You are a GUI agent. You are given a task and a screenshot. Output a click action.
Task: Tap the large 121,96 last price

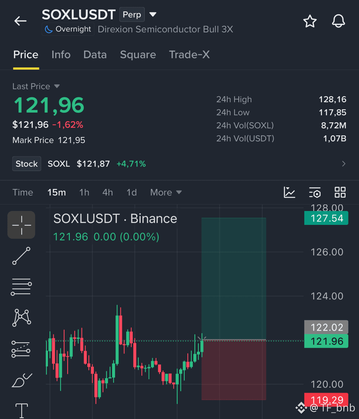click(49, 105)
